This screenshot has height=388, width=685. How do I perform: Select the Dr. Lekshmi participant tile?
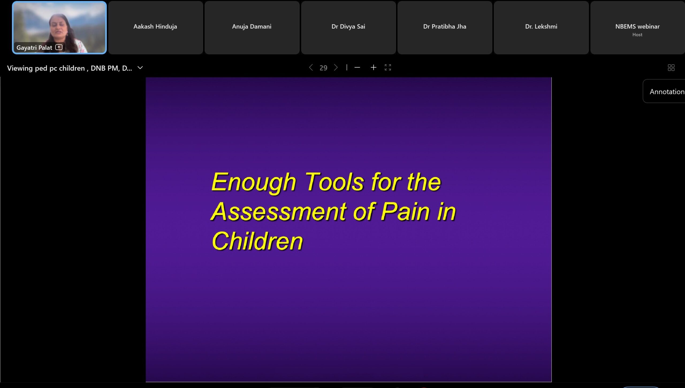tap(541, 27)
